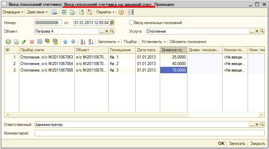The width and height of the screenshot is (269, 149).
Task: Click the green add row icon
Action: coord(8,42)
